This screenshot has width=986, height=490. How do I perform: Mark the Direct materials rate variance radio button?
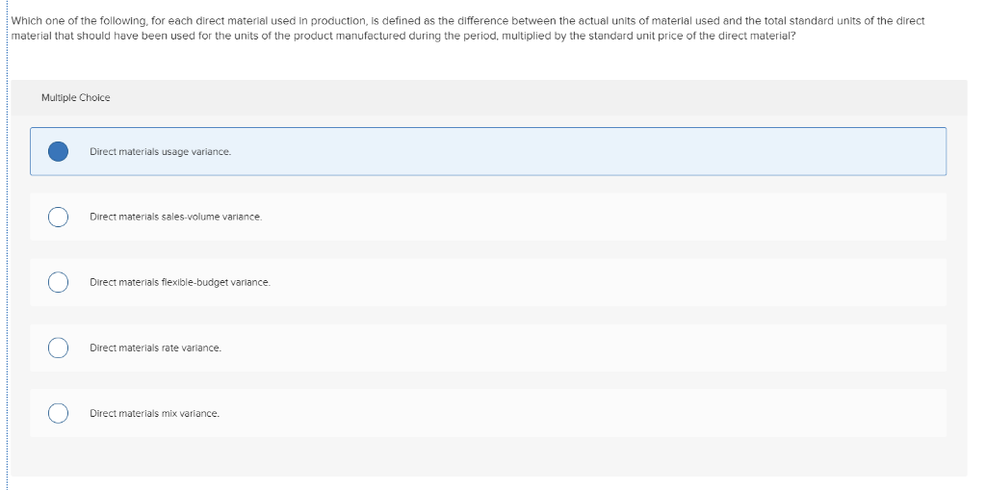pyautogui.click(x=59, y=348)
